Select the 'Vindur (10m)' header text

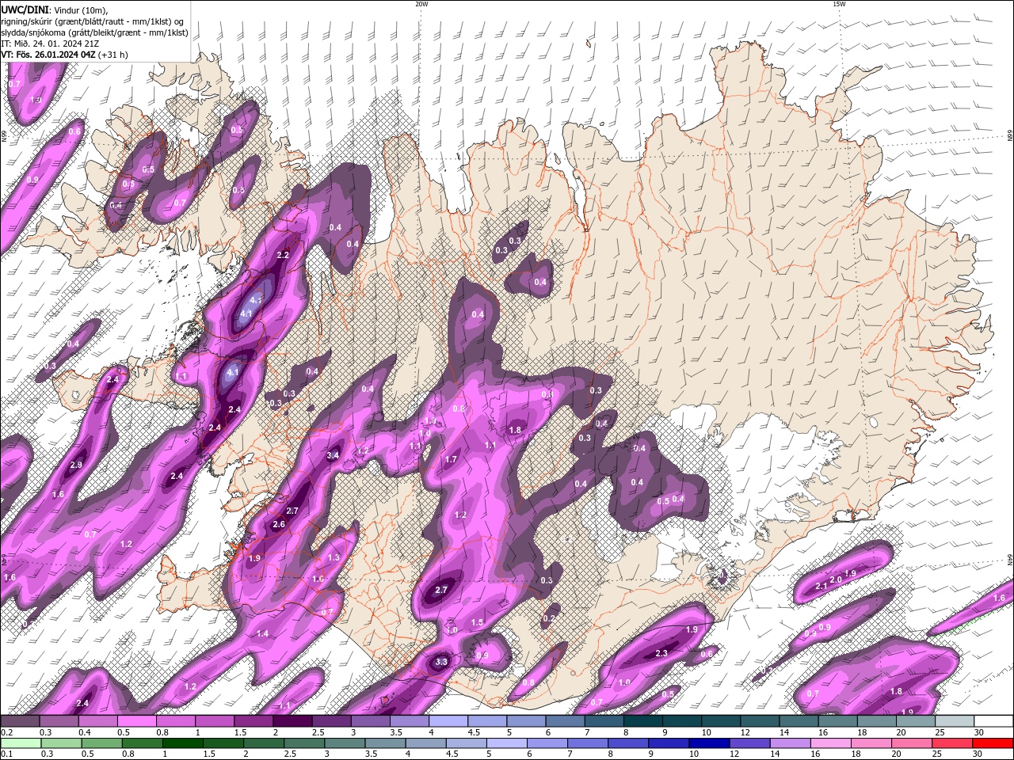(80, 9)
